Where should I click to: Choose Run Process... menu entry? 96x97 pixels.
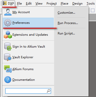[x=68, y=23]
